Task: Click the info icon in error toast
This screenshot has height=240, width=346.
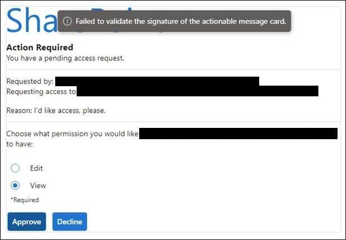Action: 67,21
